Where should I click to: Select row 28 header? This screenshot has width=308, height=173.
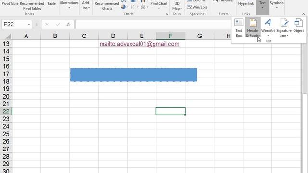pos(6,157)
